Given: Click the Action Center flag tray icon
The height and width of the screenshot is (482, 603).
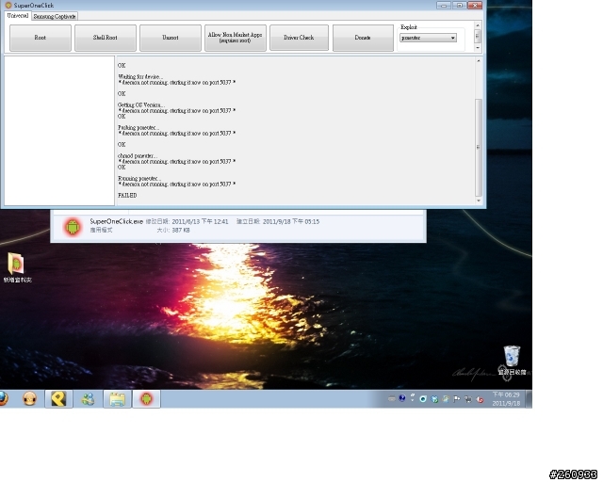Looking at the screenshot, I should coord(456,399).
